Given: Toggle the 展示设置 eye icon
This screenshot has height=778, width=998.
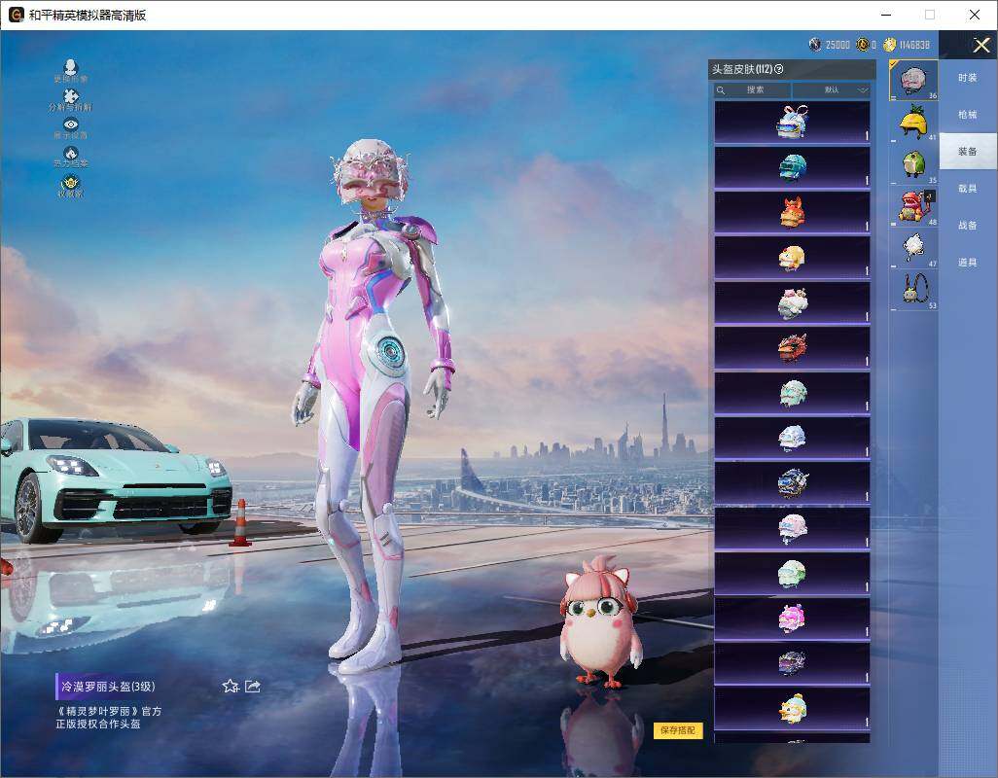Looking at the screenshot, I should coord(71,128).
